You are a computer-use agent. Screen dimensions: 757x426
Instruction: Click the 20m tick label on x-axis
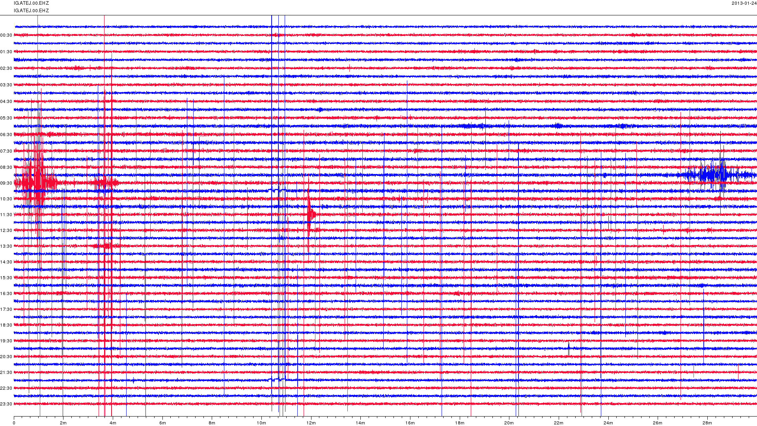[x=509, y=423]
